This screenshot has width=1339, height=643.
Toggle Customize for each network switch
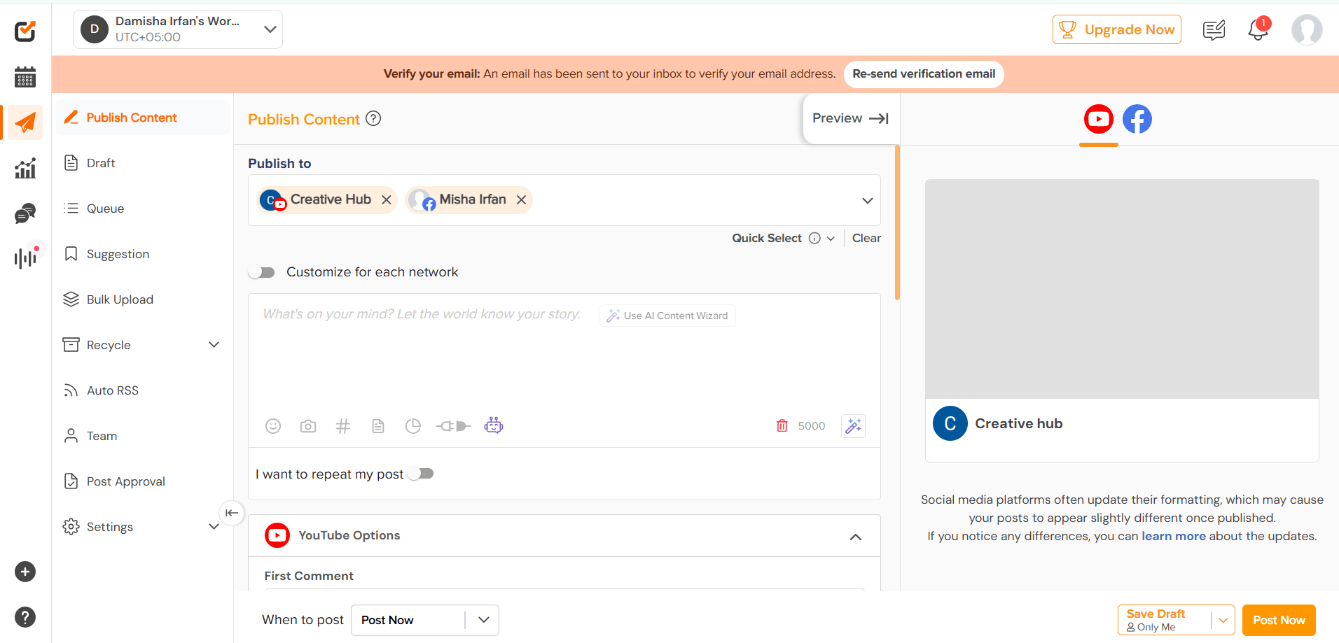pyautogui.click(x=262, y=272)
